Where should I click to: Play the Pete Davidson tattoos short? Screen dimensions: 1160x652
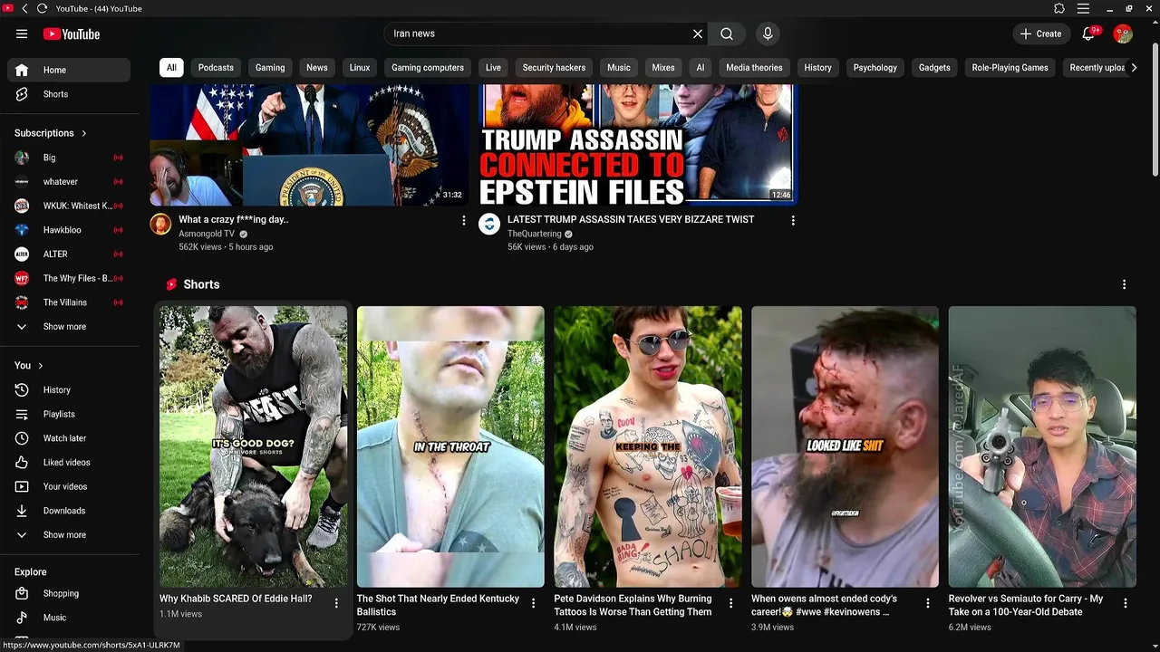coord(648,446)
